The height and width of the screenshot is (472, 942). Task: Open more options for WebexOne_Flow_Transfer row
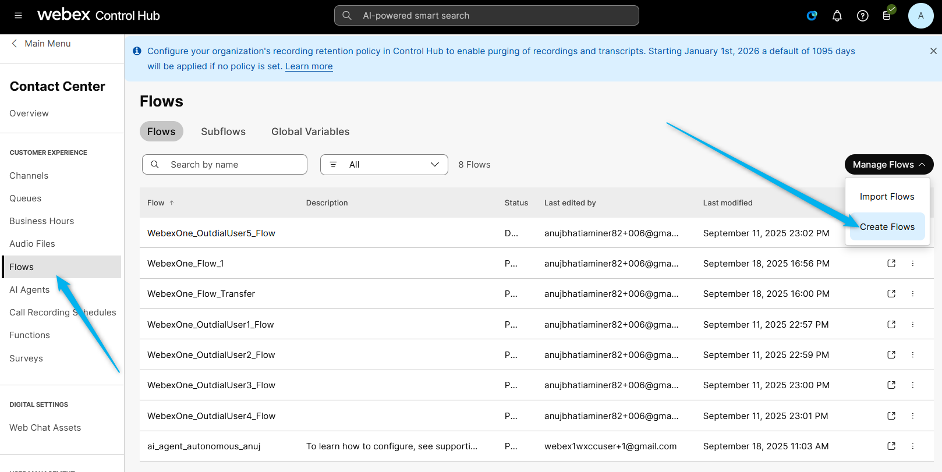pos(912,294)
